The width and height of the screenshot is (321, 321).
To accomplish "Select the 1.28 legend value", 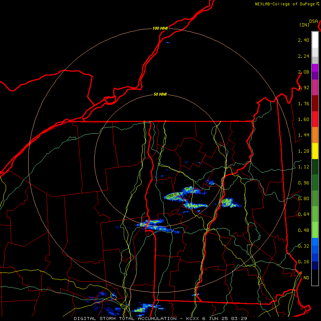I will coord(304,151).
